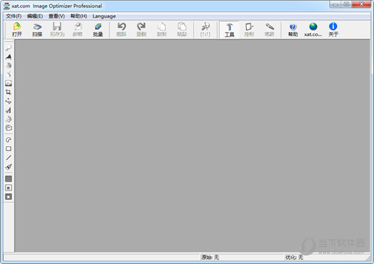This screenshot has height=264, width=374.
Task: Click the 关于 (About) info icon
Action: [333, 27]
